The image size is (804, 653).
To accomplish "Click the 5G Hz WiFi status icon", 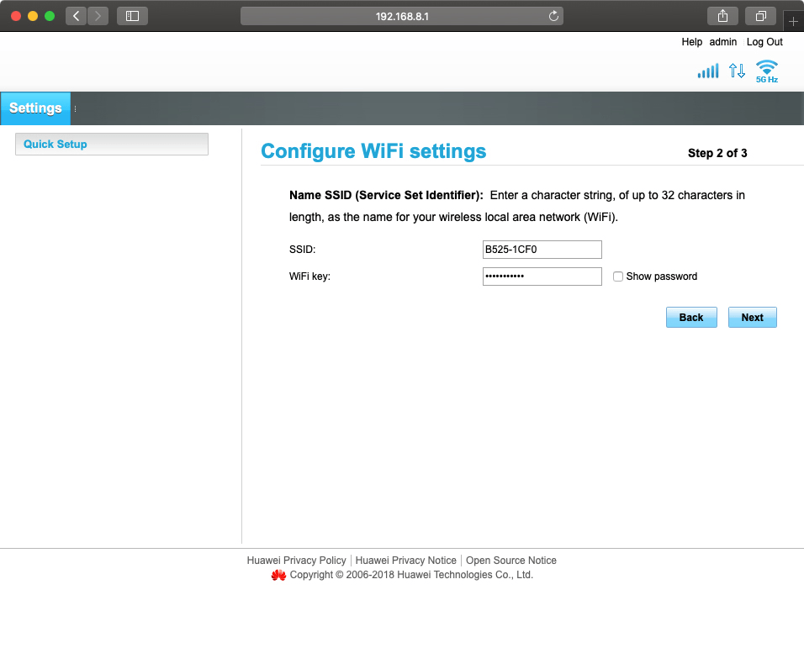I will click(766, 71).
